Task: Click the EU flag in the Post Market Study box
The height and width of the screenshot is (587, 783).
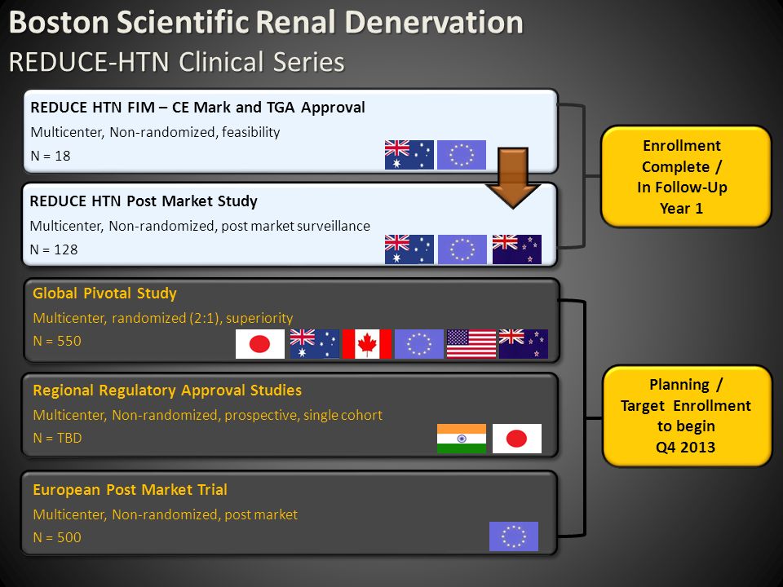Action: point(462,249)
